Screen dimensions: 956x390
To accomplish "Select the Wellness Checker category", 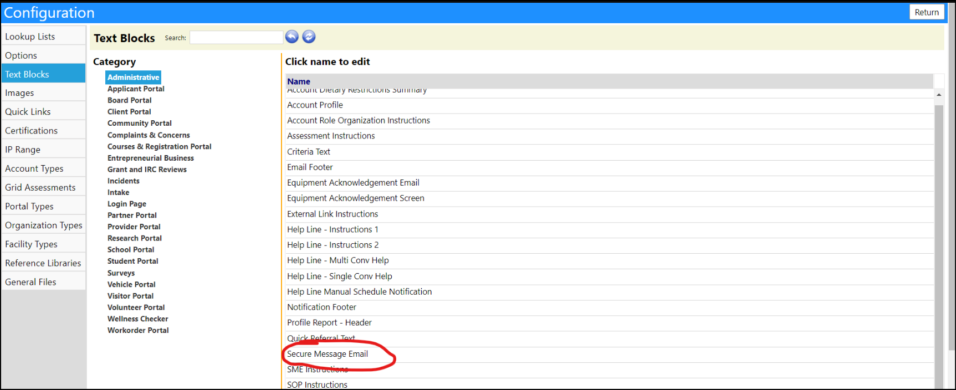I will [x=137, y=319].
